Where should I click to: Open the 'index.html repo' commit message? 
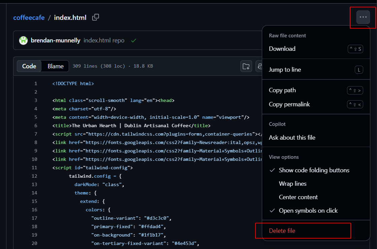(104, 40)
